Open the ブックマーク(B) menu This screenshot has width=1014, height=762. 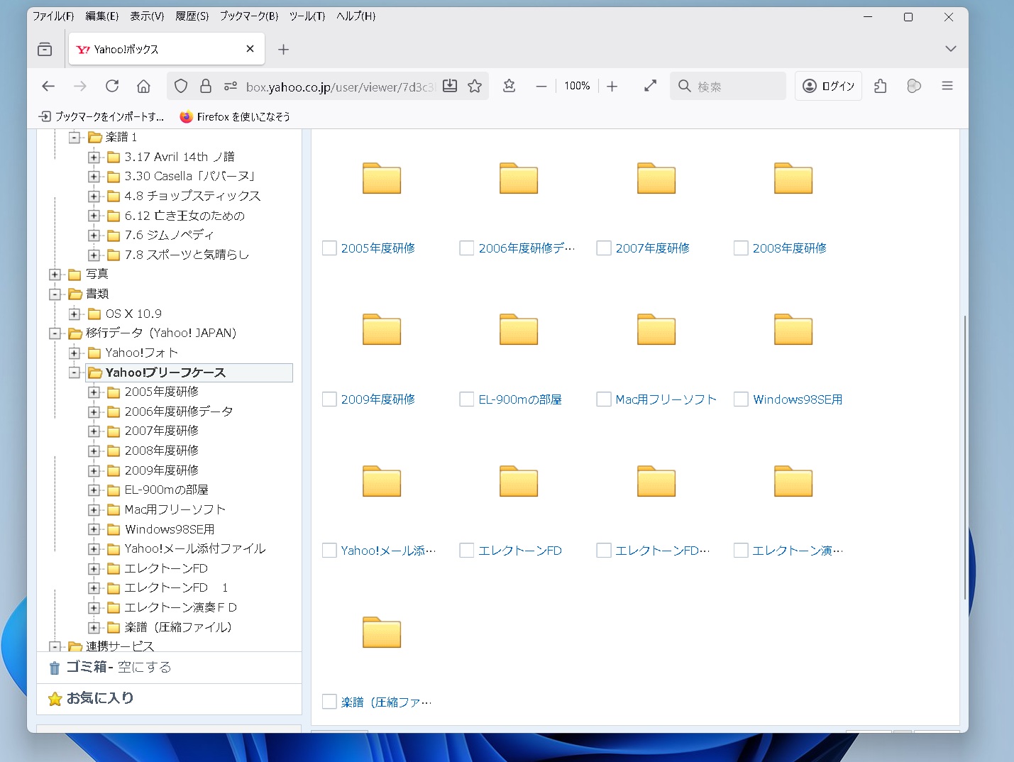pyautogui.click(x=248, y=16)
